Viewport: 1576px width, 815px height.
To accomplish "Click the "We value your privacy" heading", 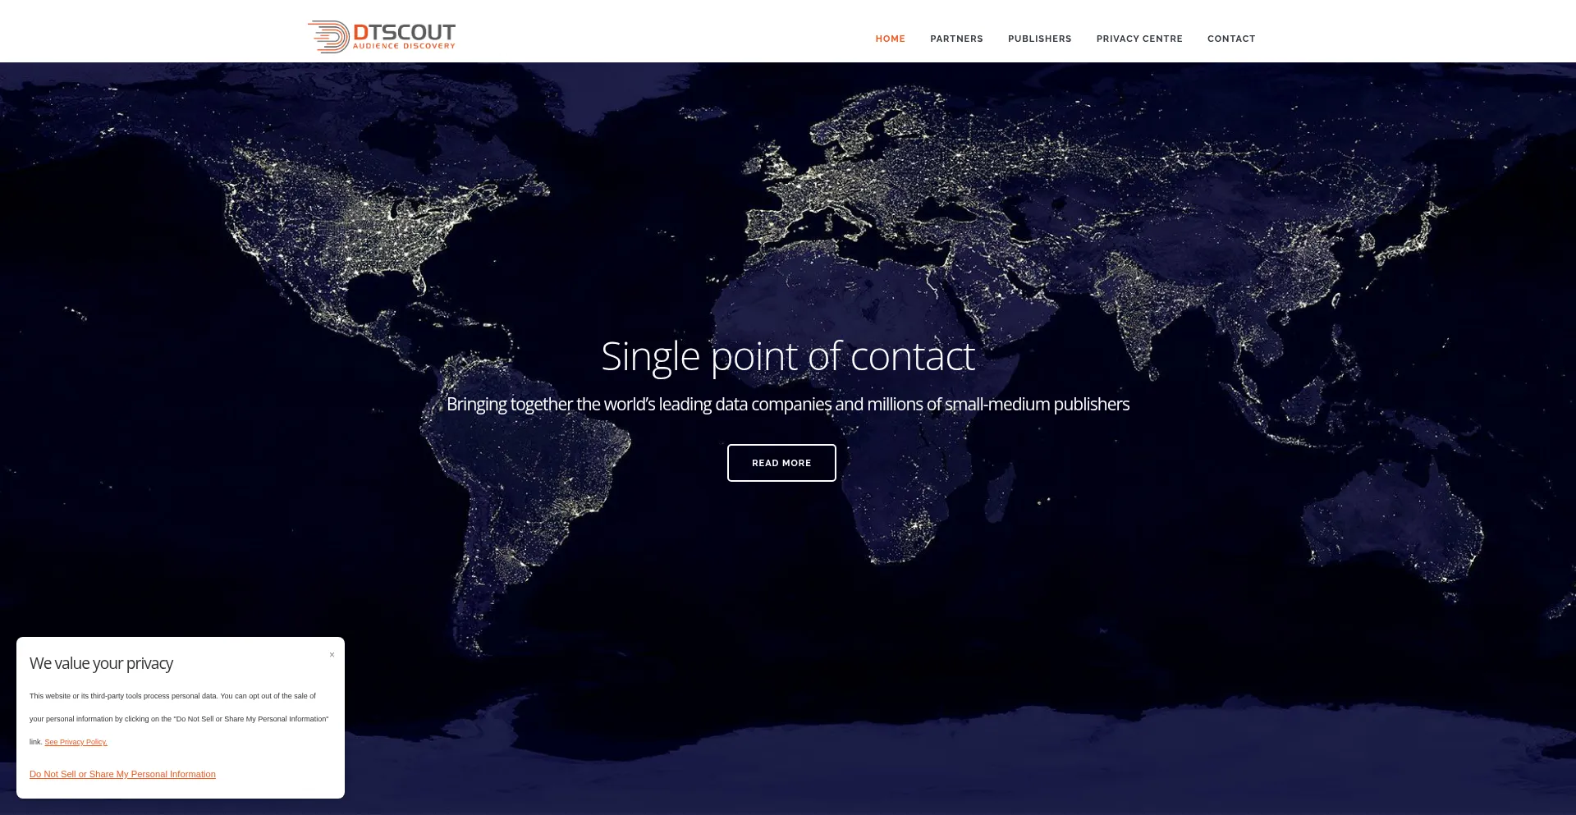I will [101, 663].
